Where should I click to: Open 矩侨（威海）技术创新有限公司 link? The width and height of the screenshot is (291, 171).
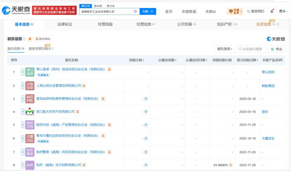tap(59, 165)
